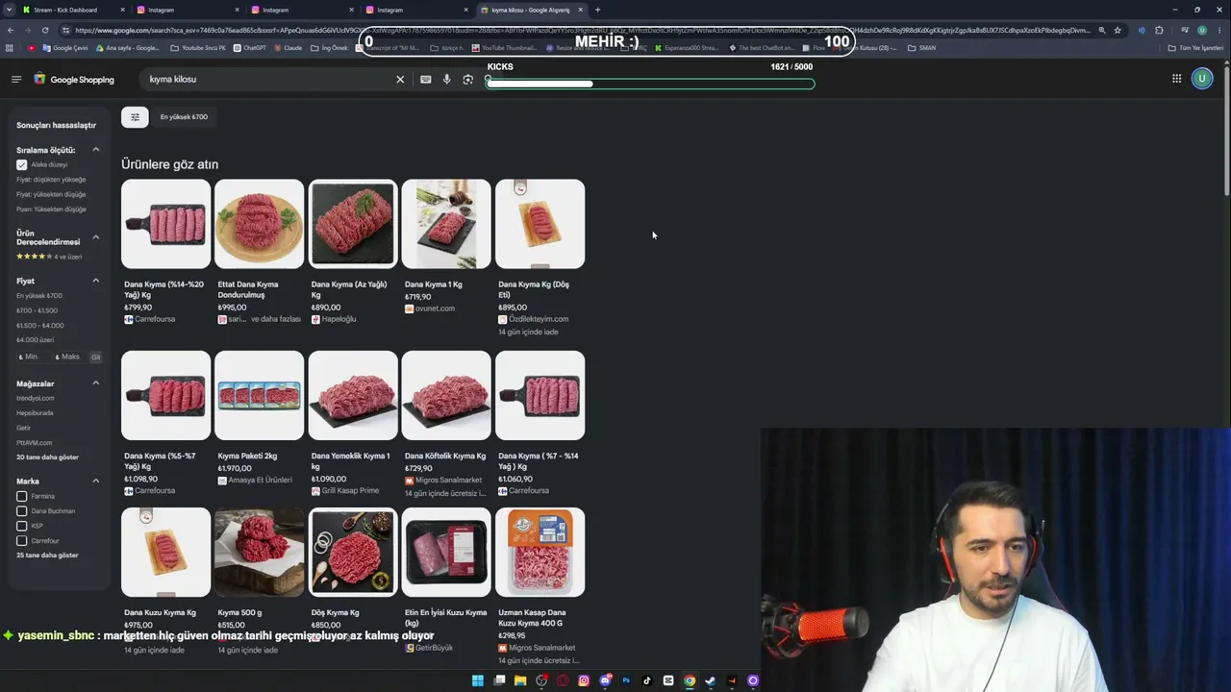Filter price range ₺700 - ₺1.500

[x=38, y=310]
